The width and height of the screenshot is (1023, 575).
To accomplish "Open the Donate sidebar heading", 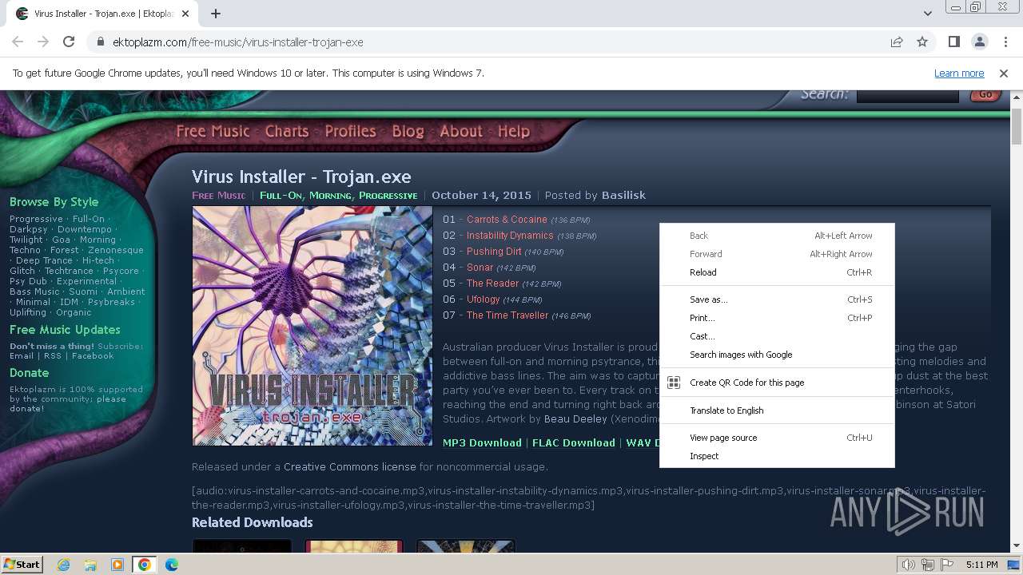I will pos(29,373).
